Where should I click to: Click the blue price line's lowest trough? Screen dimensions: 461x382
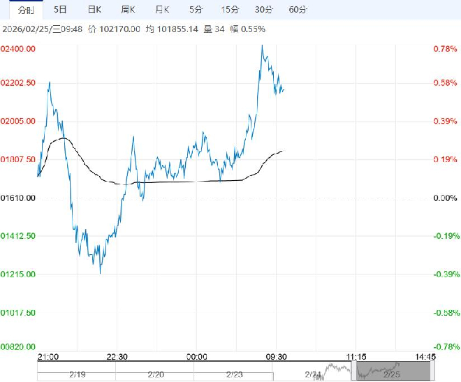pos(101,272)
